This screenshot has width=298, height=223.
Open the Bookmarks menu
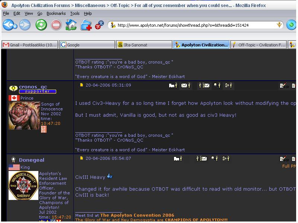[56, 13]
